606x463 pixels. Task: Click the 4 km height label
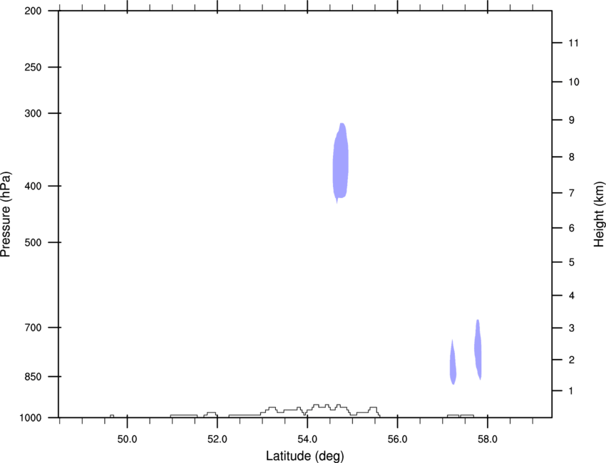coord(572,296)
